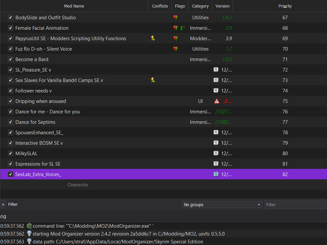
Task: Click the heart flag icon for PapyrusUtil SE
Action: click(x=176, y=38)
